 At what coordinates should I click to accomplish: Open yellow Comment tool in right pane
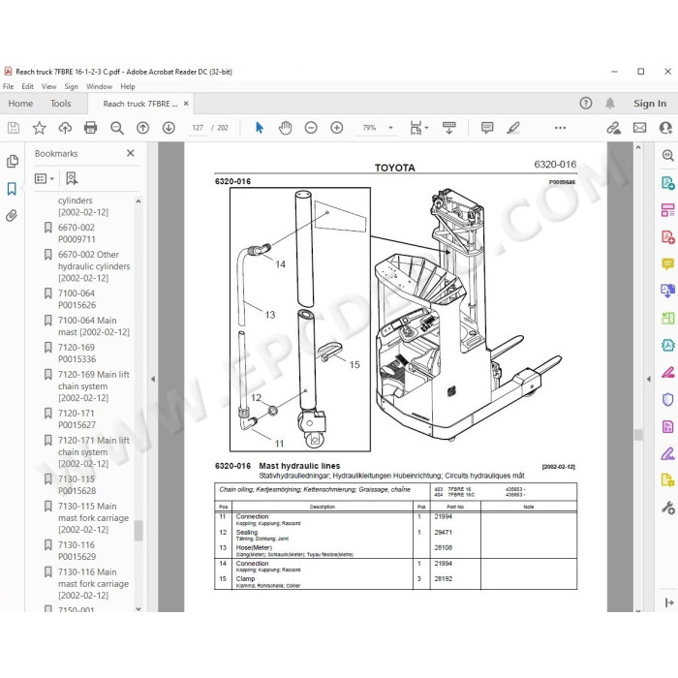point(667,263)
